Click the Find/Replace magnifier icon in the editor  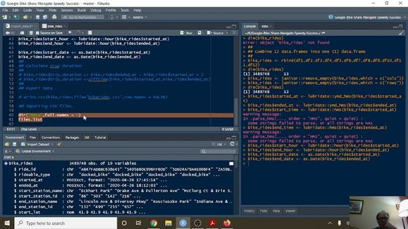click(x=70, y=33)
